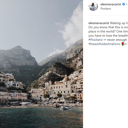Open the #Positano hashtag

[x=95, y=40]
